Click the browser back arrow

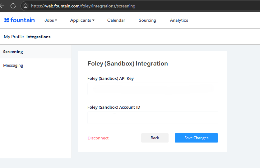(2, 6)
